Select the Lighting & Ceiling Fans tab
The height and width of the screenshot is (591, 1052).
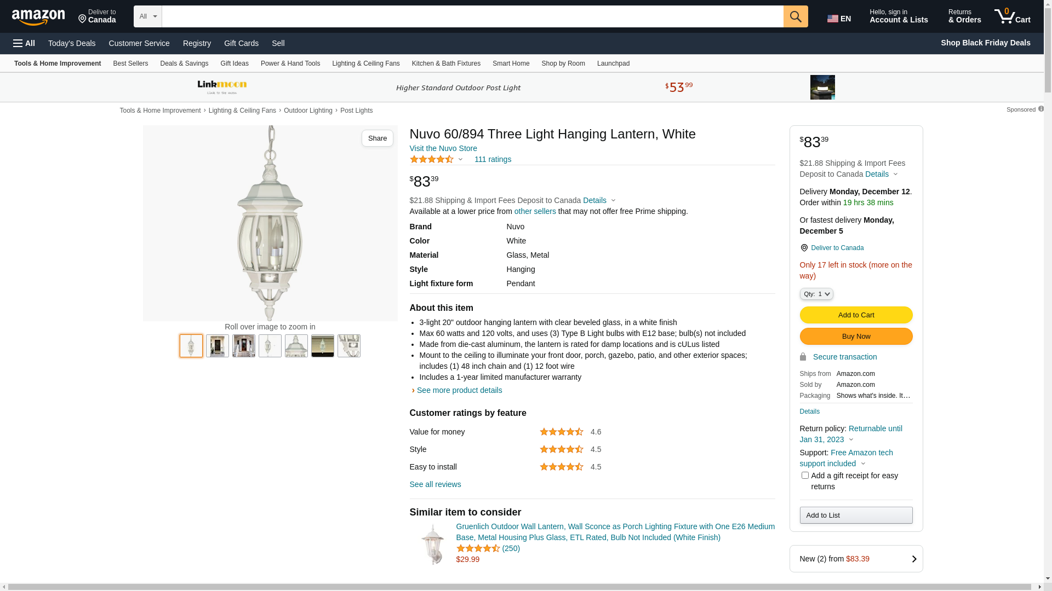365,63
